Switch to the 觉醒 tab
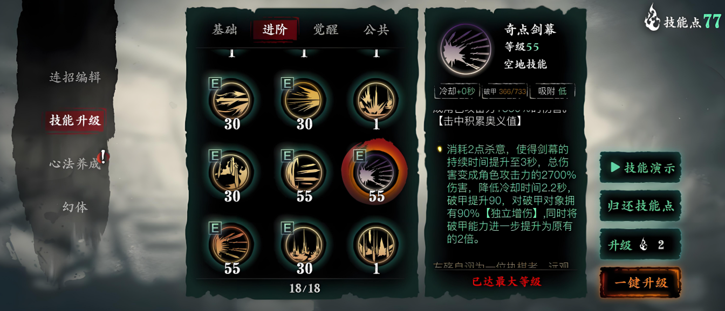Image resolution: width=725 pixels, height=311 pixels. [326, 30]
